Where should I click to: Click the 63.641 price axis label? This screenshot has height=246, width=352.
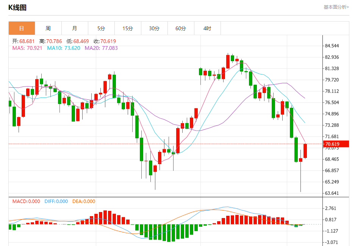click(332, 193)
